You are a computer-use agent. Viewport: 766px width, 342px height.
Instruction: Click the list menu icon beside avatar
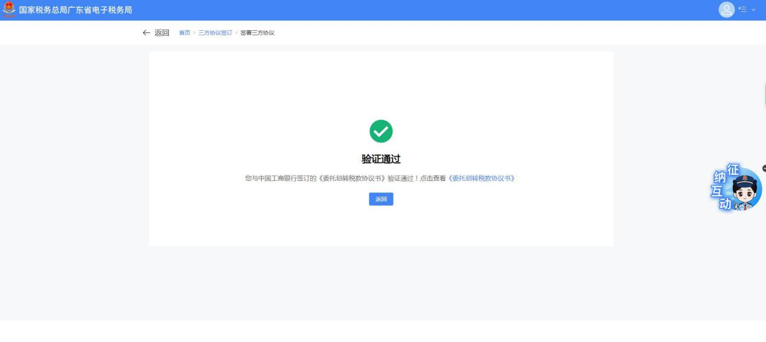[741, 10]
